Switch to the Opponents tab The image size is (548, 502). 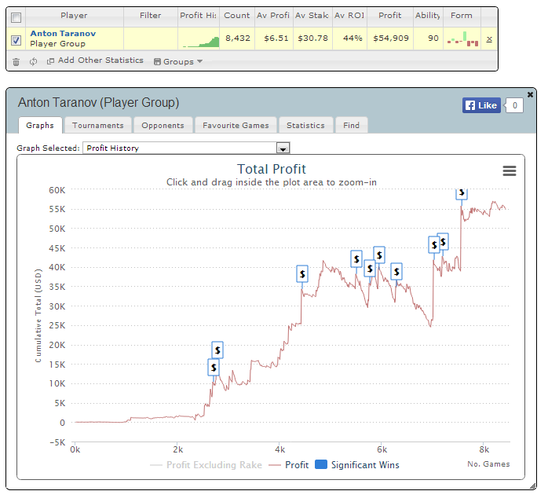[x=163, y=125]
